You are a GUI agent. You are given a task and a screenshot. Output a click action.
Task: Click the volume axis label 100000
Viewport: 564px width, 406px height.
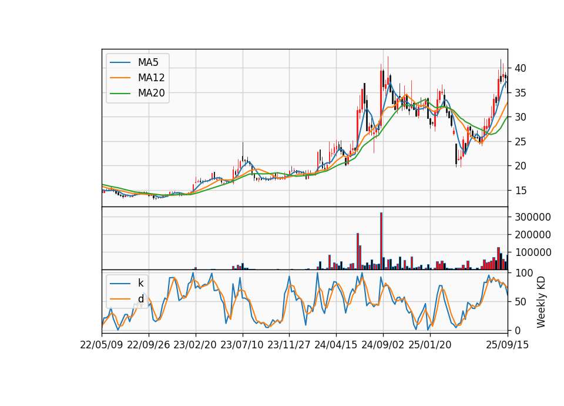pos(533,252)
